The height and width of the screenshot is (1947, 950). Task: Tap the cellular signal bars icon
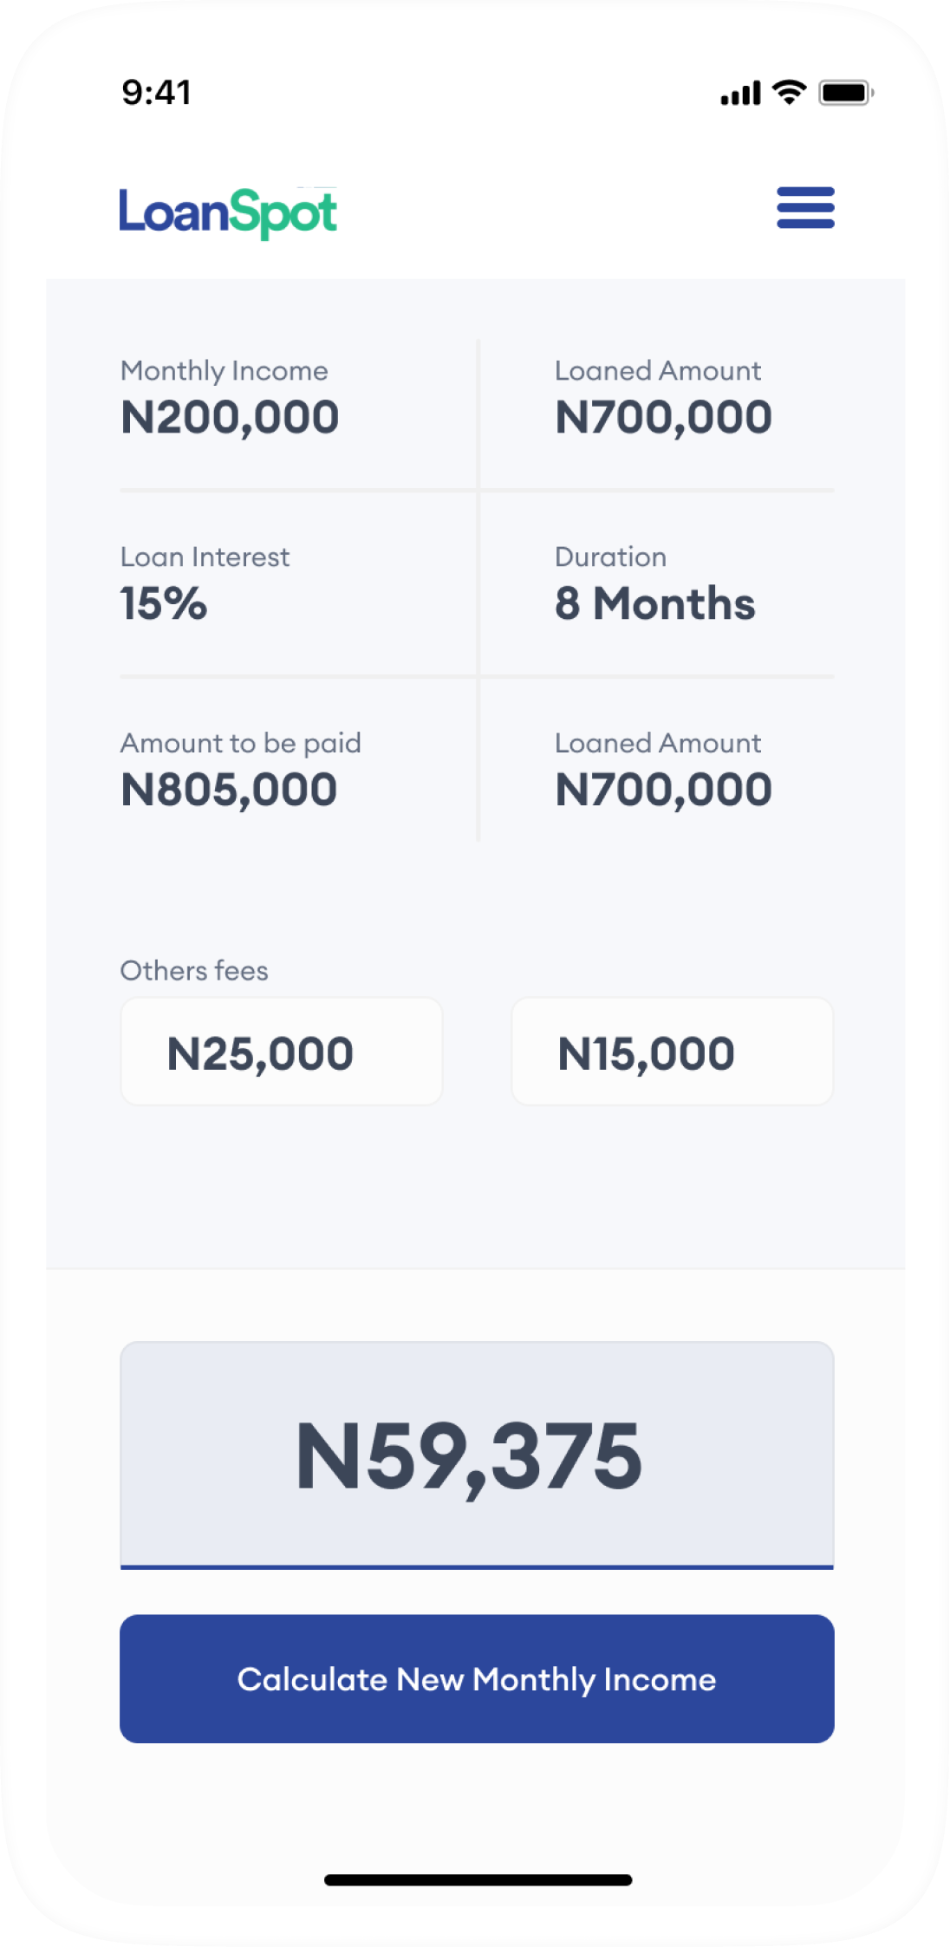click(x=740, y=93)
